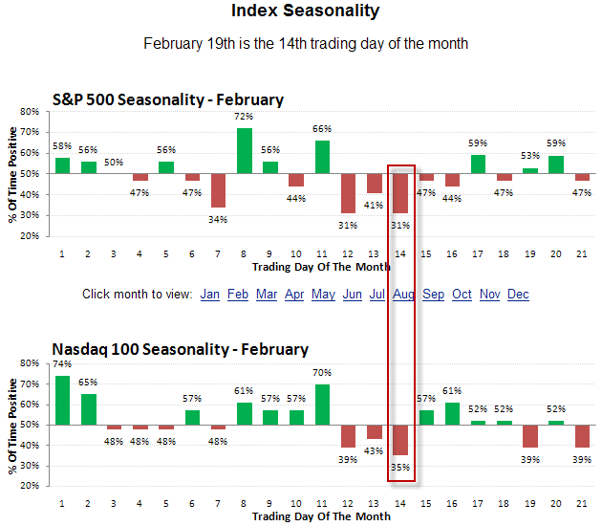Open Dec seasonality view
This screenshot has width=602, height=526.
coord(518,295)
